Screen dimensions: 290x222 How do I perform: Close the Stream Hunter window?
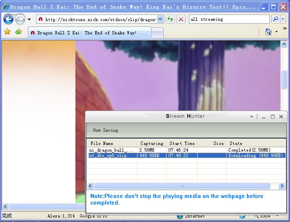pos(281,117)
